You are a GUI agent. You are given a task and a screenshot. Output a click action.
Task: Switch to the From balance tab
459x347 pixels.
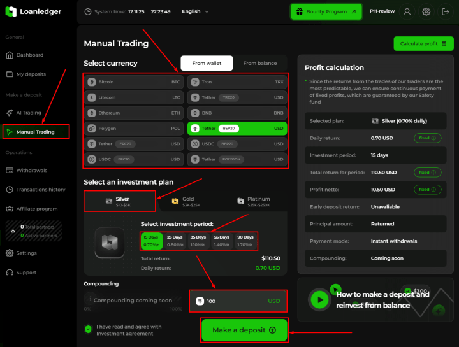pyautogui.click(x=260, y=63)
